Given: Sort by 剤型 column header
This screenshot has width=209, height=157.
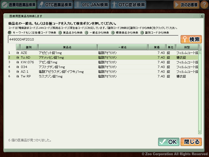Looking at the screenshot, I should (187, 47).
